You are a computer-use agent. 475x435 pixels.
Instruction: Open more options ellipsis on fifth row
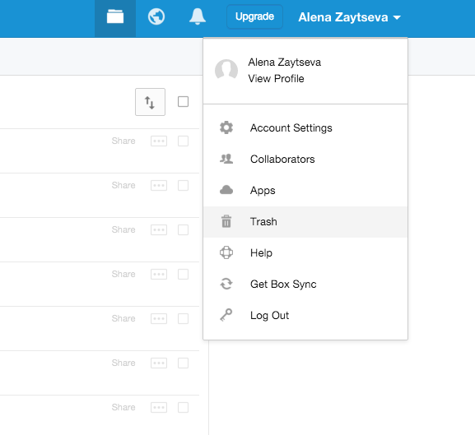(159, 318)
